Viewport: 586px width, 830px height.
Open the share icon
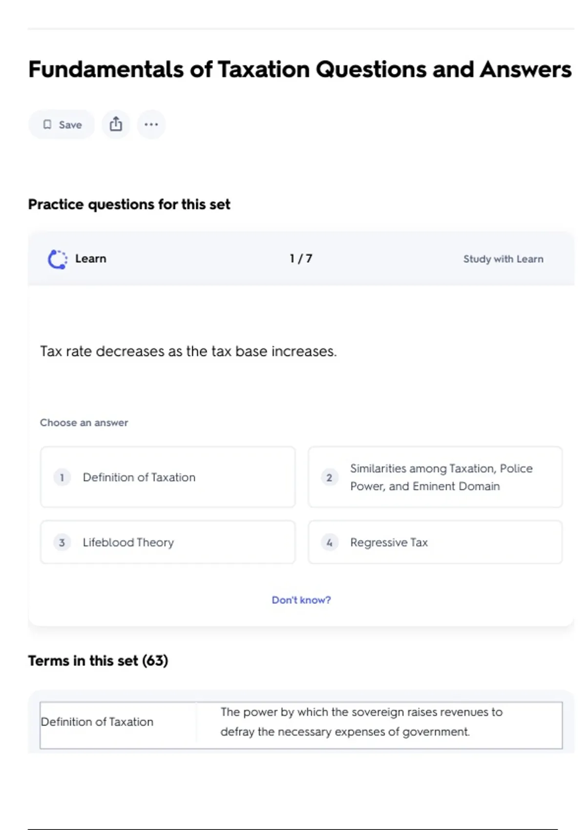pyautogui.click(x=116, y=124)
